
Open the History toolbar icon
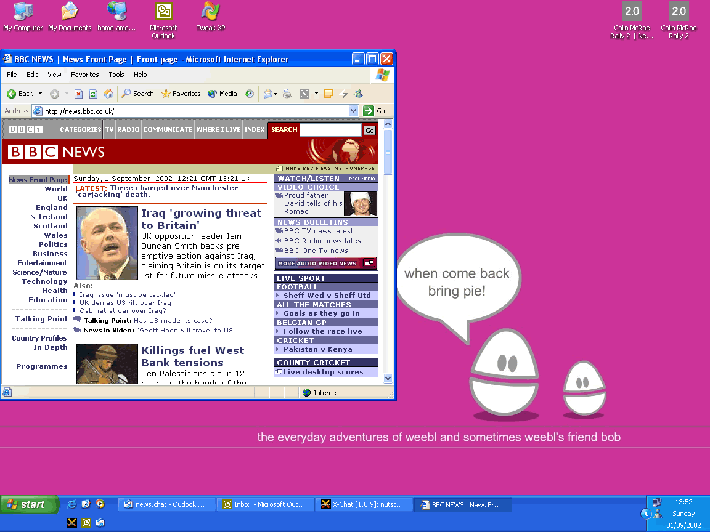(x=249, y=94)
